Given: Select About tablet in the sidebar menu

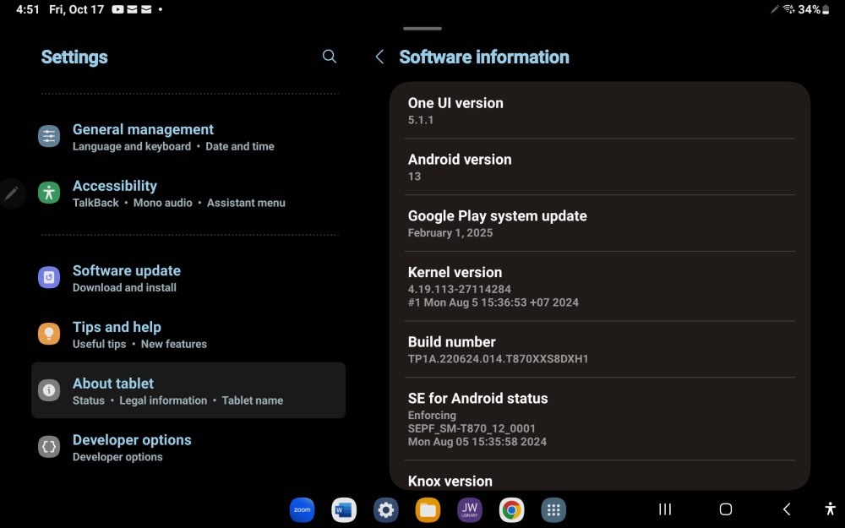Looking at the screenshot, I should 113,390.
